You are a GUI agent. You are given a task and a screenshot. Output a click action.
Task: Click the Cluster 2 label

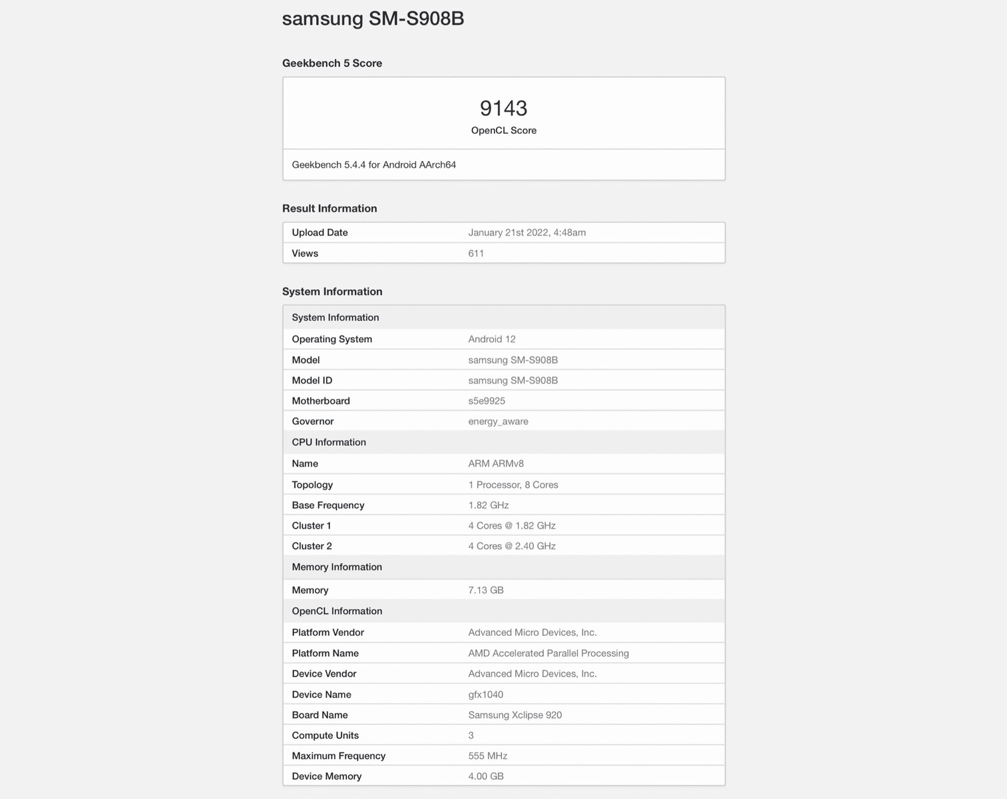pyautogui.click(x=312, y=546)
